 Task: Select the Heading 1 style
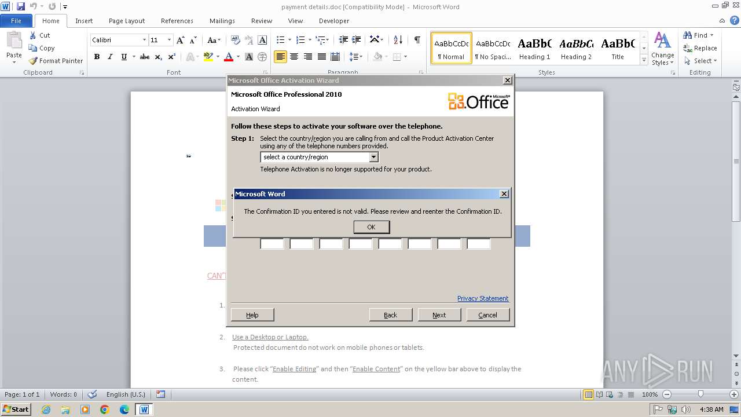534,48
